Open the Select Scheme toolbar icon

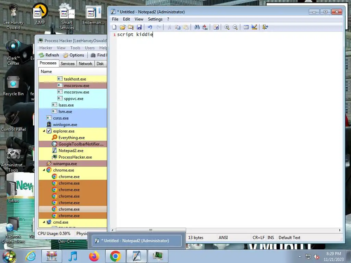246,27
